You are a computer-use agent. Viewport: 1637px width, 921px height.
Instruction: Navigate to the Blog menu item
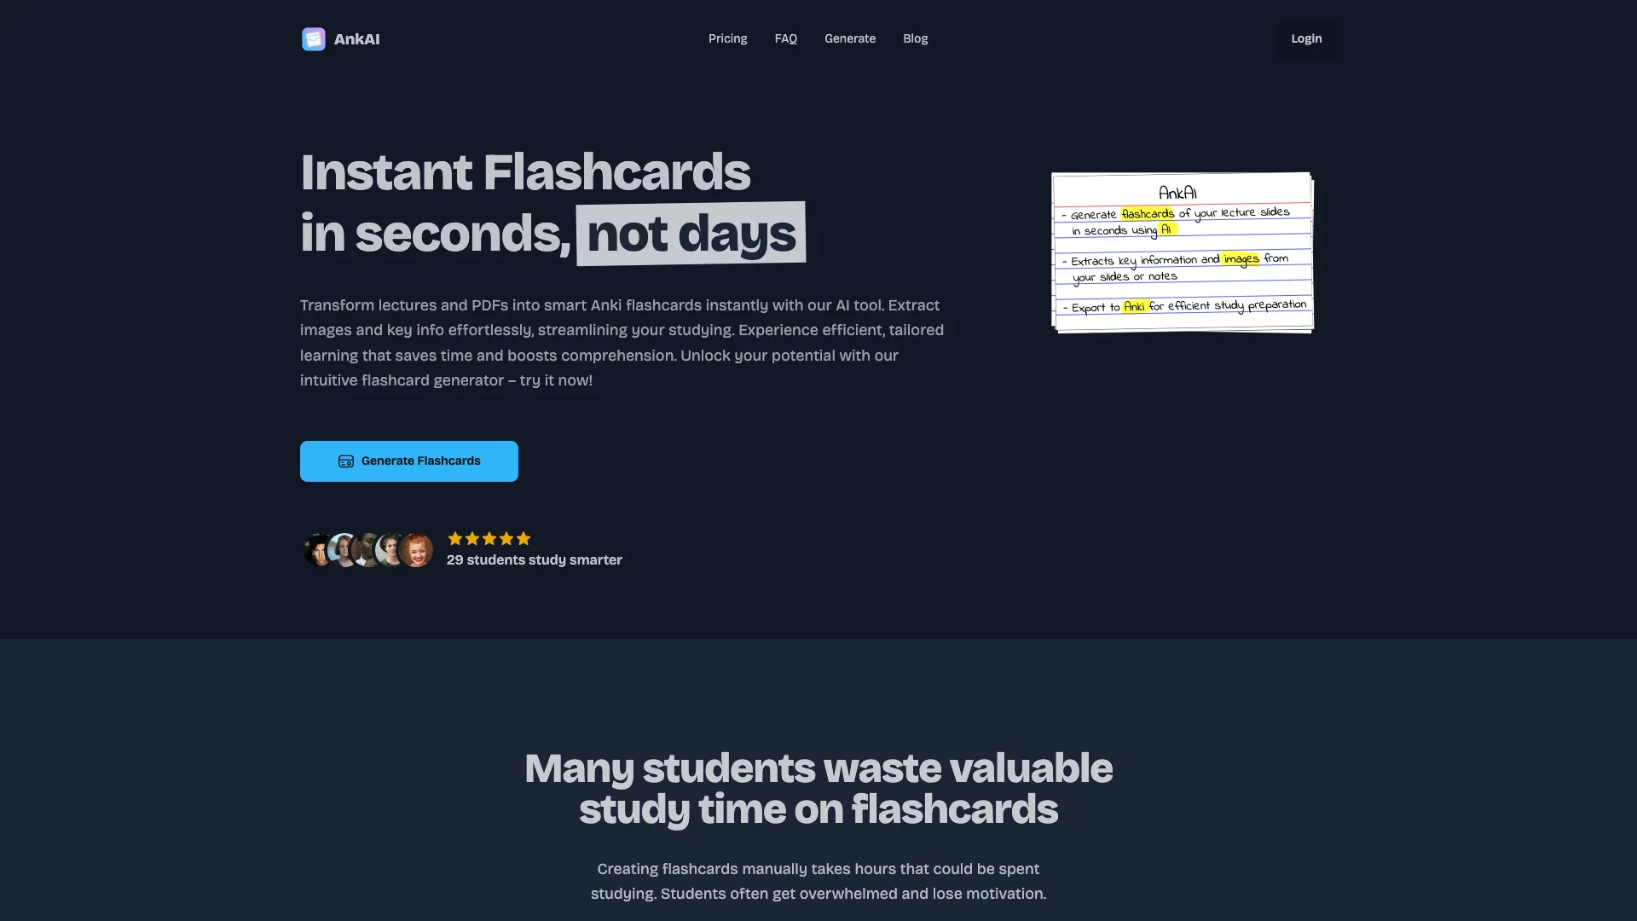[x=915, y=38]
